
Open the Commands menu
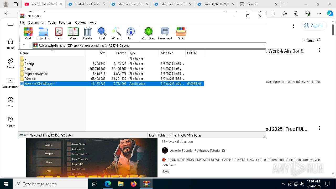(x=36, y=23)
